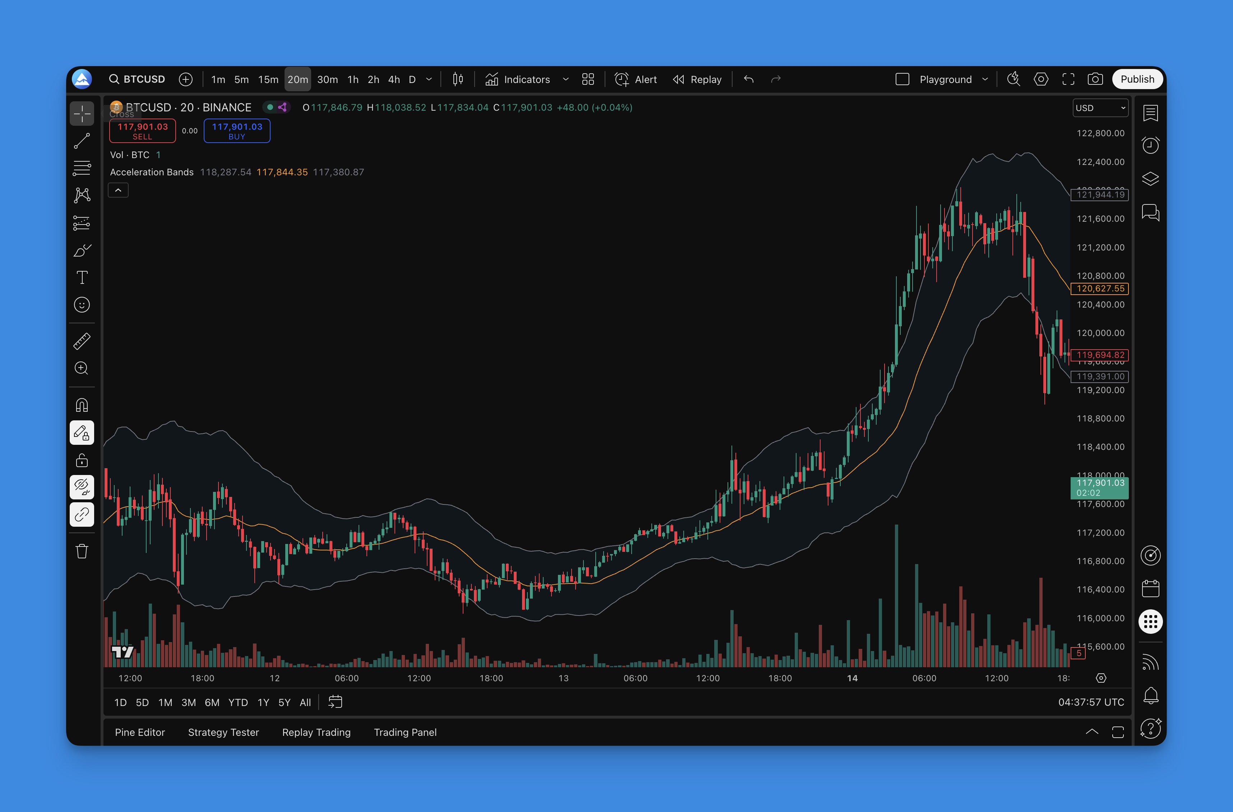The image size is (1233, 812).
Task: Enter fullscreen mode
Action: click(x=1068, y=79)
